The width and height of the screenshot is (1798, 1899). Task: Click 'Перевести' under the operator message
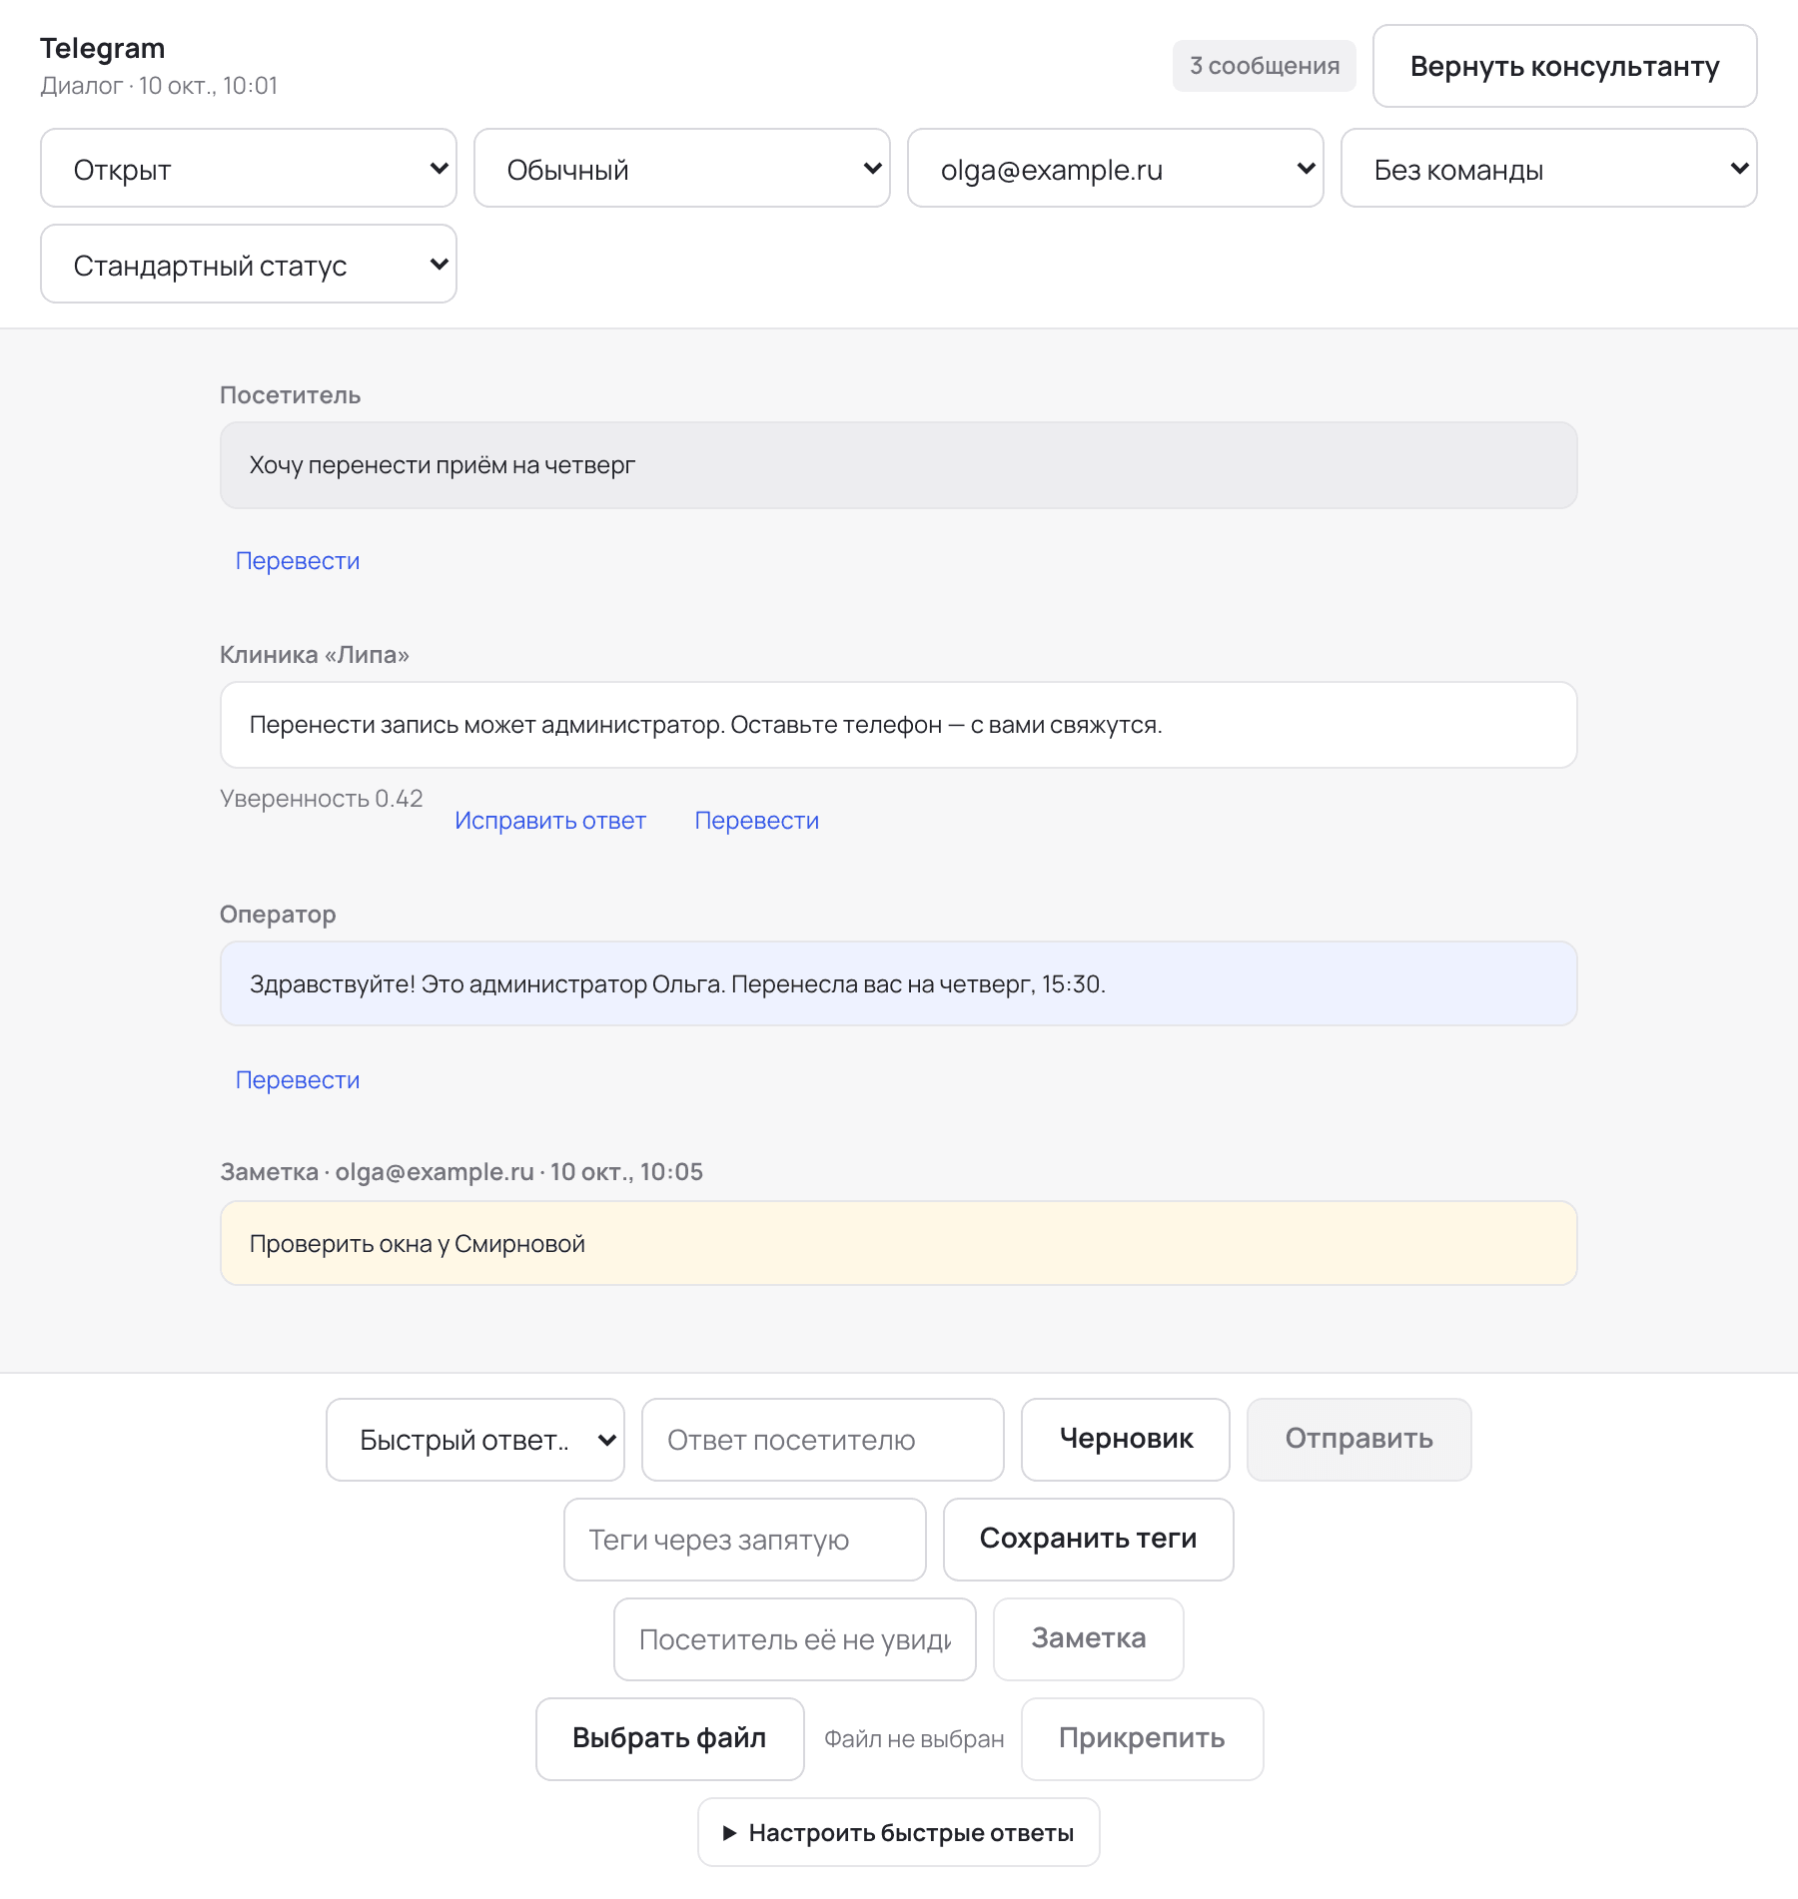coord(298,1080)
